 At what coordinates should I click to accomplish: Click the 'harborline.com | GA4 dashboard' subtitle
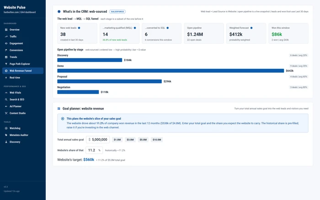pyautogui.click(x=20, y=12)
